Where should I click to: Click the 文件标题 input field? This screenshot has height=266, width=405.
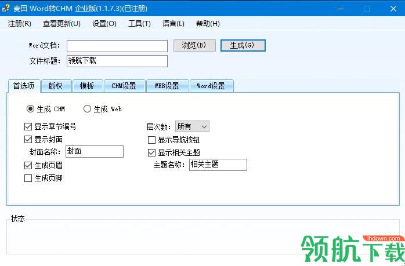pos(117,61)
